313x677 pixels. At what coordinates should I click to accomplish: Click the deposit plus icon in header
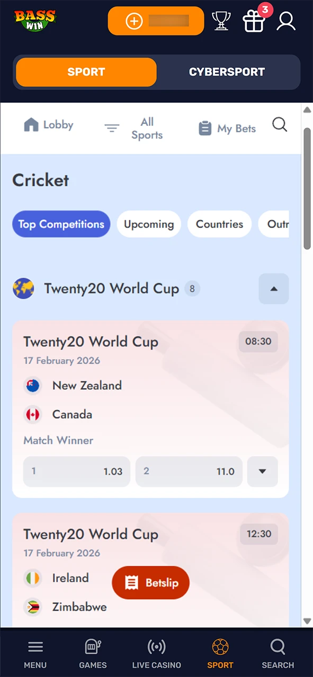coord(134,21)
